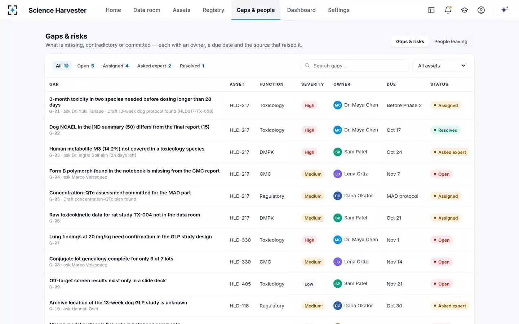Filter by the Asked expert tab
The height and width of the screenshot is (324, 519).
tap(154, 66)
